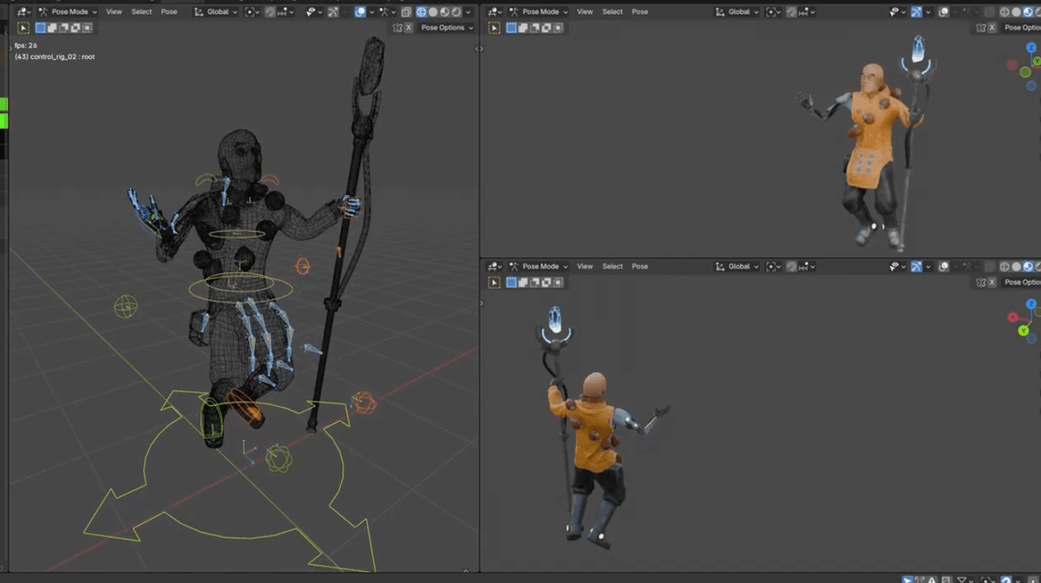
Task: Open Pose menu in wireframe viewport
Action: (x=169, y=12)
